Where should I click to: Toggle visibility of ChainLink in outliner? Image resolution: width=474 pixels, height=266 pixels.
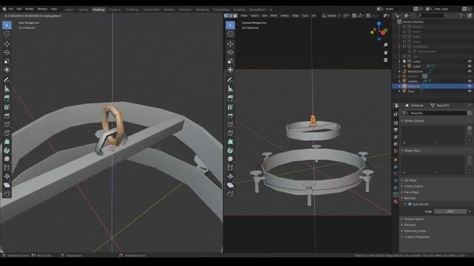coord(470,86)
